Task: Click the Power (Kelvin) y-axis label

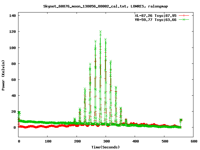Action: click(x=3, y=75)
